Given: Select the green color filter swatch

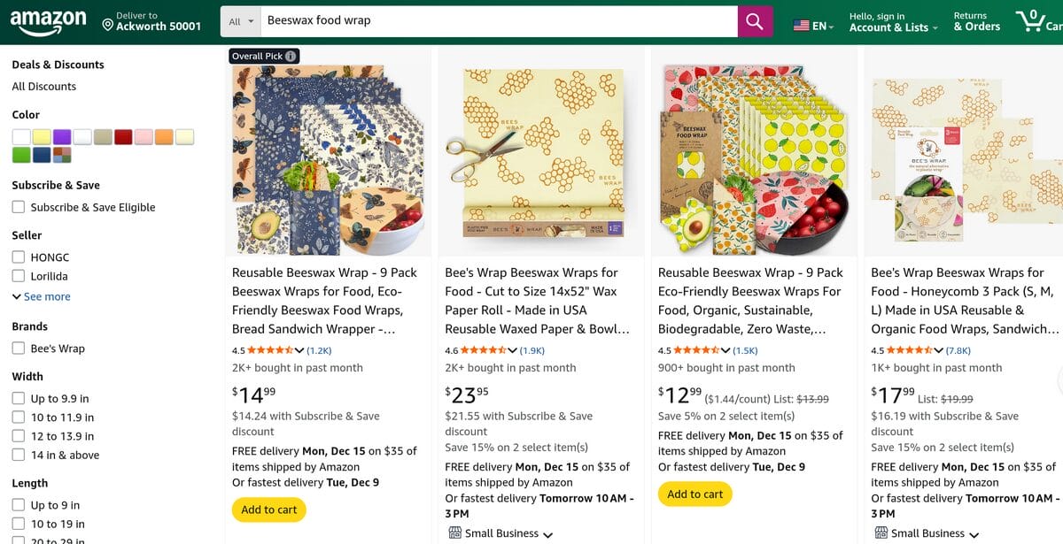Looking at the screenshot, I should pyautogui.click(x=22, y=153).
